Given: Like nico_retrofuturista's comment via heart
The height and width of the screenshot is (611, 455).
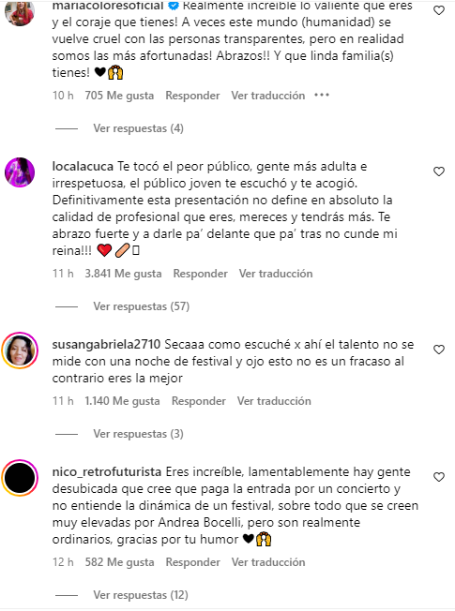Looking at the screenshot, I should point(439,477).
